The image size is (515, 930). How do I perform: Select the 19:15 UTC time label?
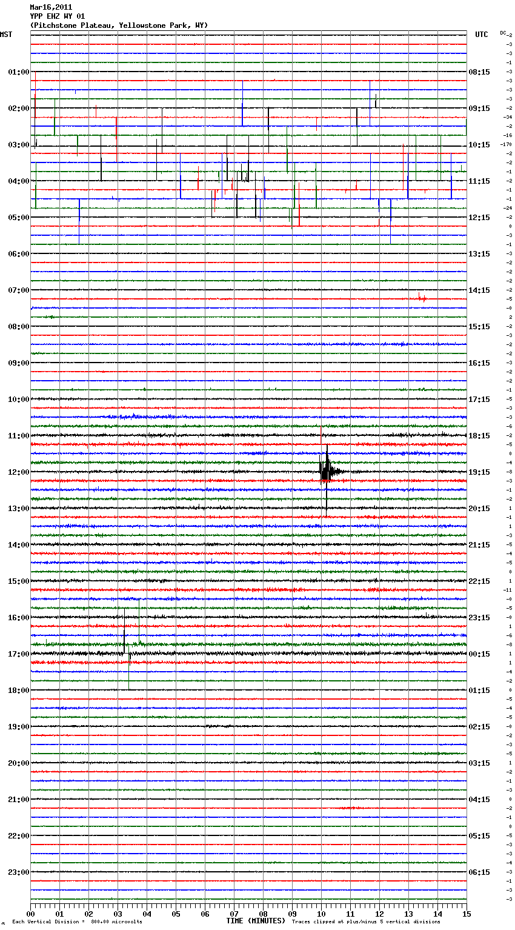coord(479,472)
